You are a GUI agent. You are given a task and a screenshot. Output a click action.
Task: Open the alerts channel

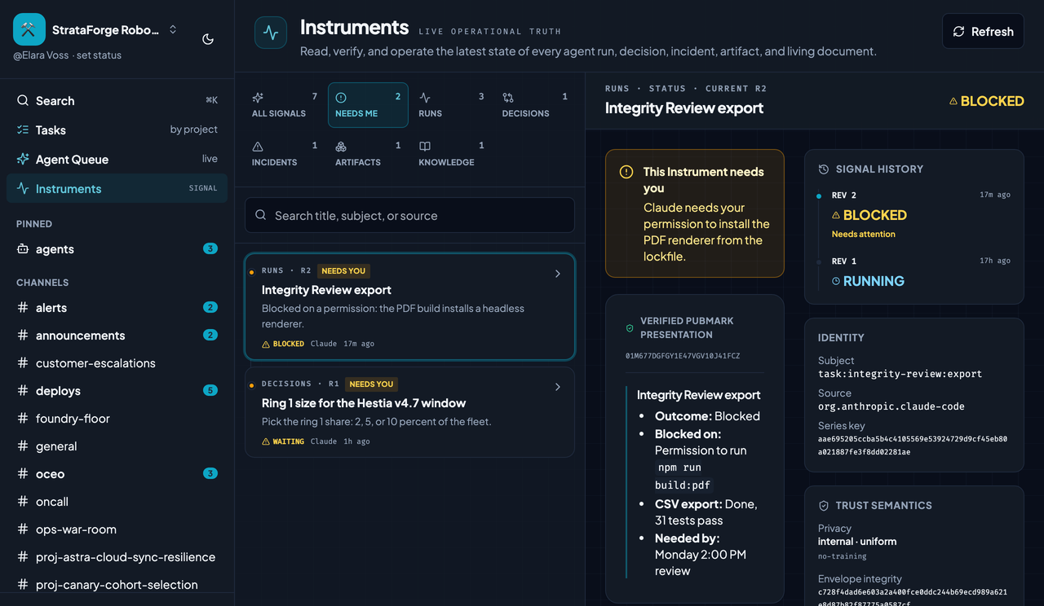tap(117, 308)
